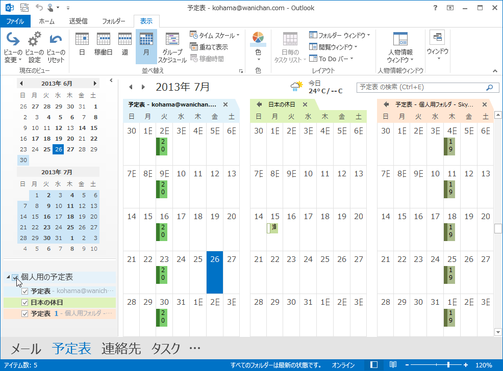Switch to normal view in status bar
Image resolution: width=503 pixels, height=371 pixels.
374,365
